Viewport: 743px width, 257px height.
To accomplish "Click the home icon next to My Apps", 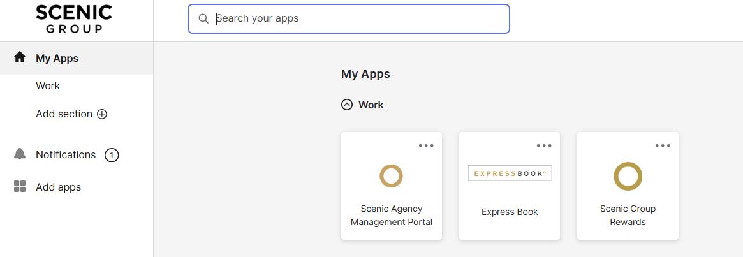I will tap(20, 57).
